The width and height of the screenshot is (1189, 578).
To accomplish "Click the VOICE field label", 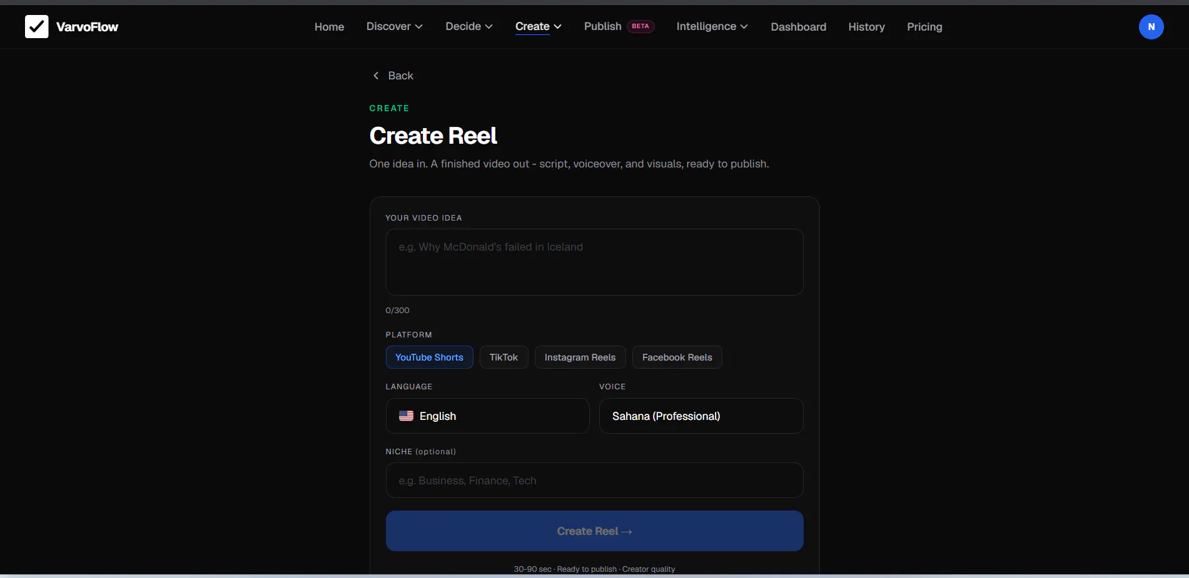I will point(612,387).
